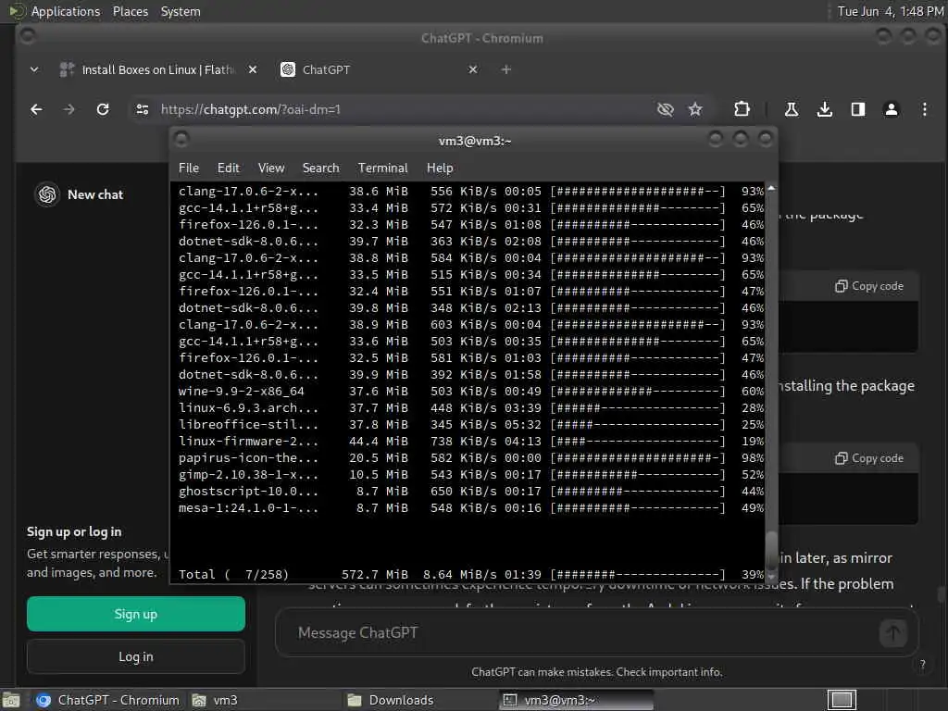Close the ChatGPT tab
Viewport: 948px width, 711px height.
point(473,69)
